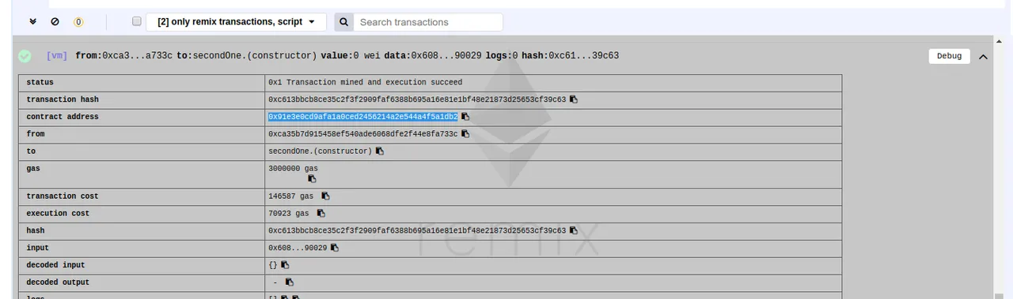This screenshot has width=1013, height=299.
Task: Click the 'decoded input' label cell
Action: (142, 265)
